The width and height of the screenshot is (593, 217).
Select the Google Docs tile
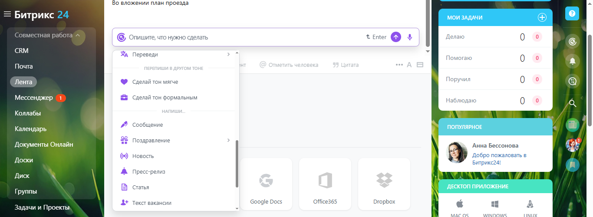266,184
